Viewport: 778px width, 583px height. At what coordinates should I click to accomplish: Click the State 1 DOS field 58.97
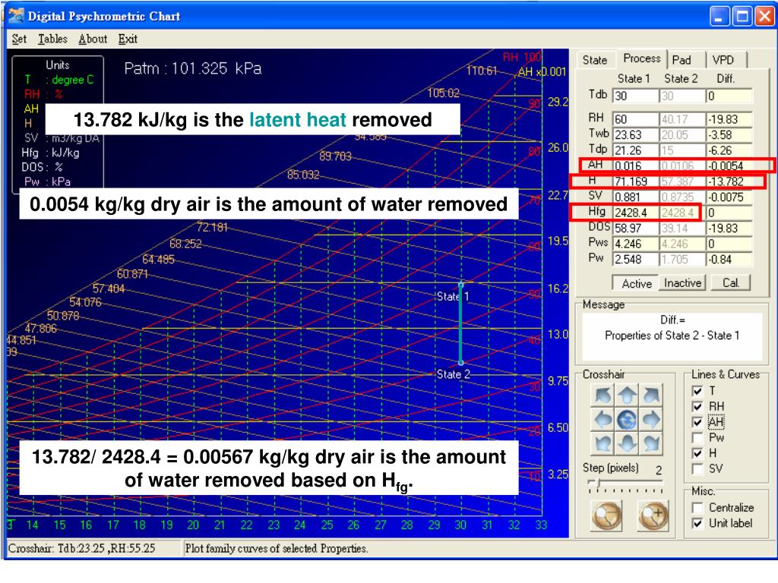point(636,228)
